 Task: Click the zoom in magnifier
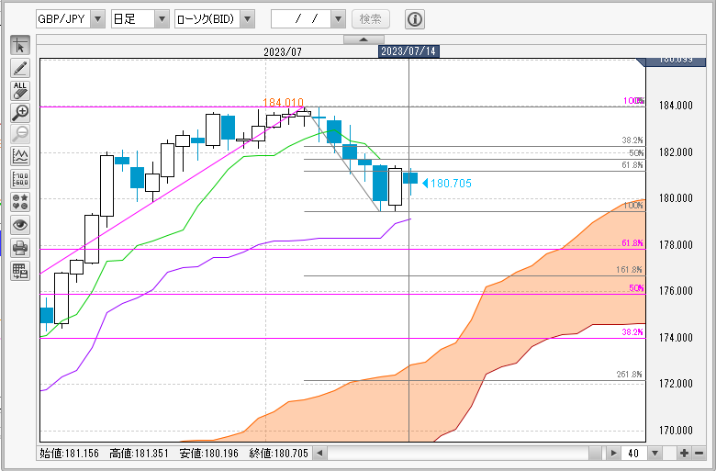20,113
